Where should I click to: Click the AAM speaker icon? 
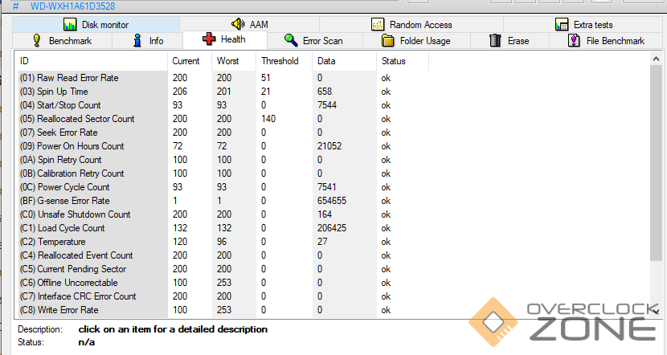coord(239,25)
